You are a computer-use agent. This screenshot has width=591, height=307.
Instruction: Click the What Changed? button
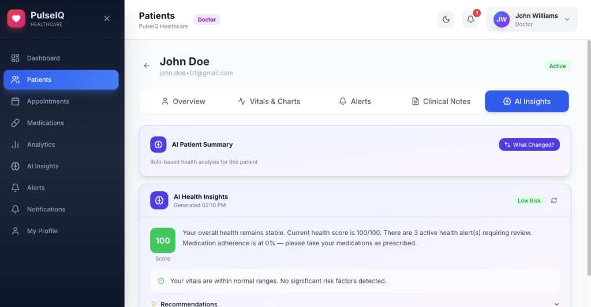point(529,145)
